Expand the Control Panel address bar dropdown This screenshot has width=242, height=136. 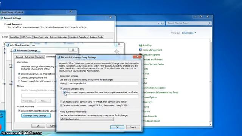click(158, 23)
